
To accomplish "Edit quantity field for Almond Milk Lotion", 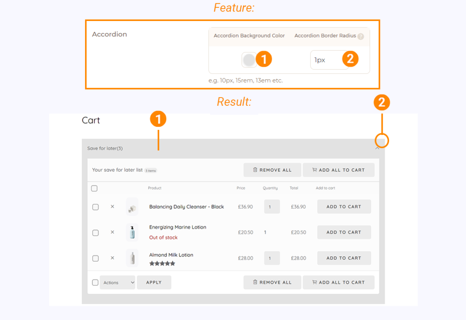I will pyautogui.click(x=272, y=258).
